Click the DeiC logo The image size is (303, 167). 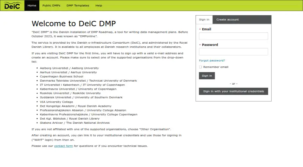click(x=12, y=5)
